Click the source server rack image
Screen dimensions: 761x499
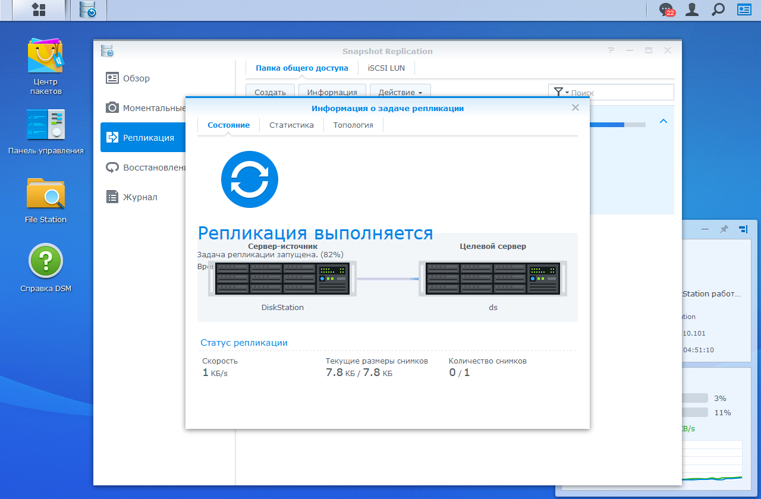click(282, 279)
